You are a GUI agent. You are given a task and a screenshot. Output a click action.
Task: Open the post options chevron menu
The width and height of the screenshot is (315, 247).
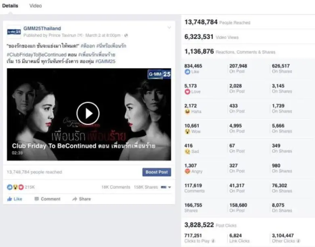[x=169, y=28]
